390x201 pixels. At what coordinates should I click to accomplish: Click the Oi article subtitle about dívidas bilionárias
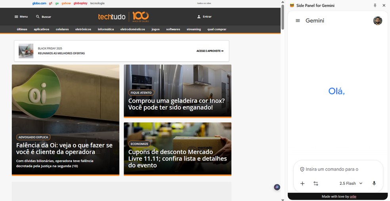coord(55,163)
